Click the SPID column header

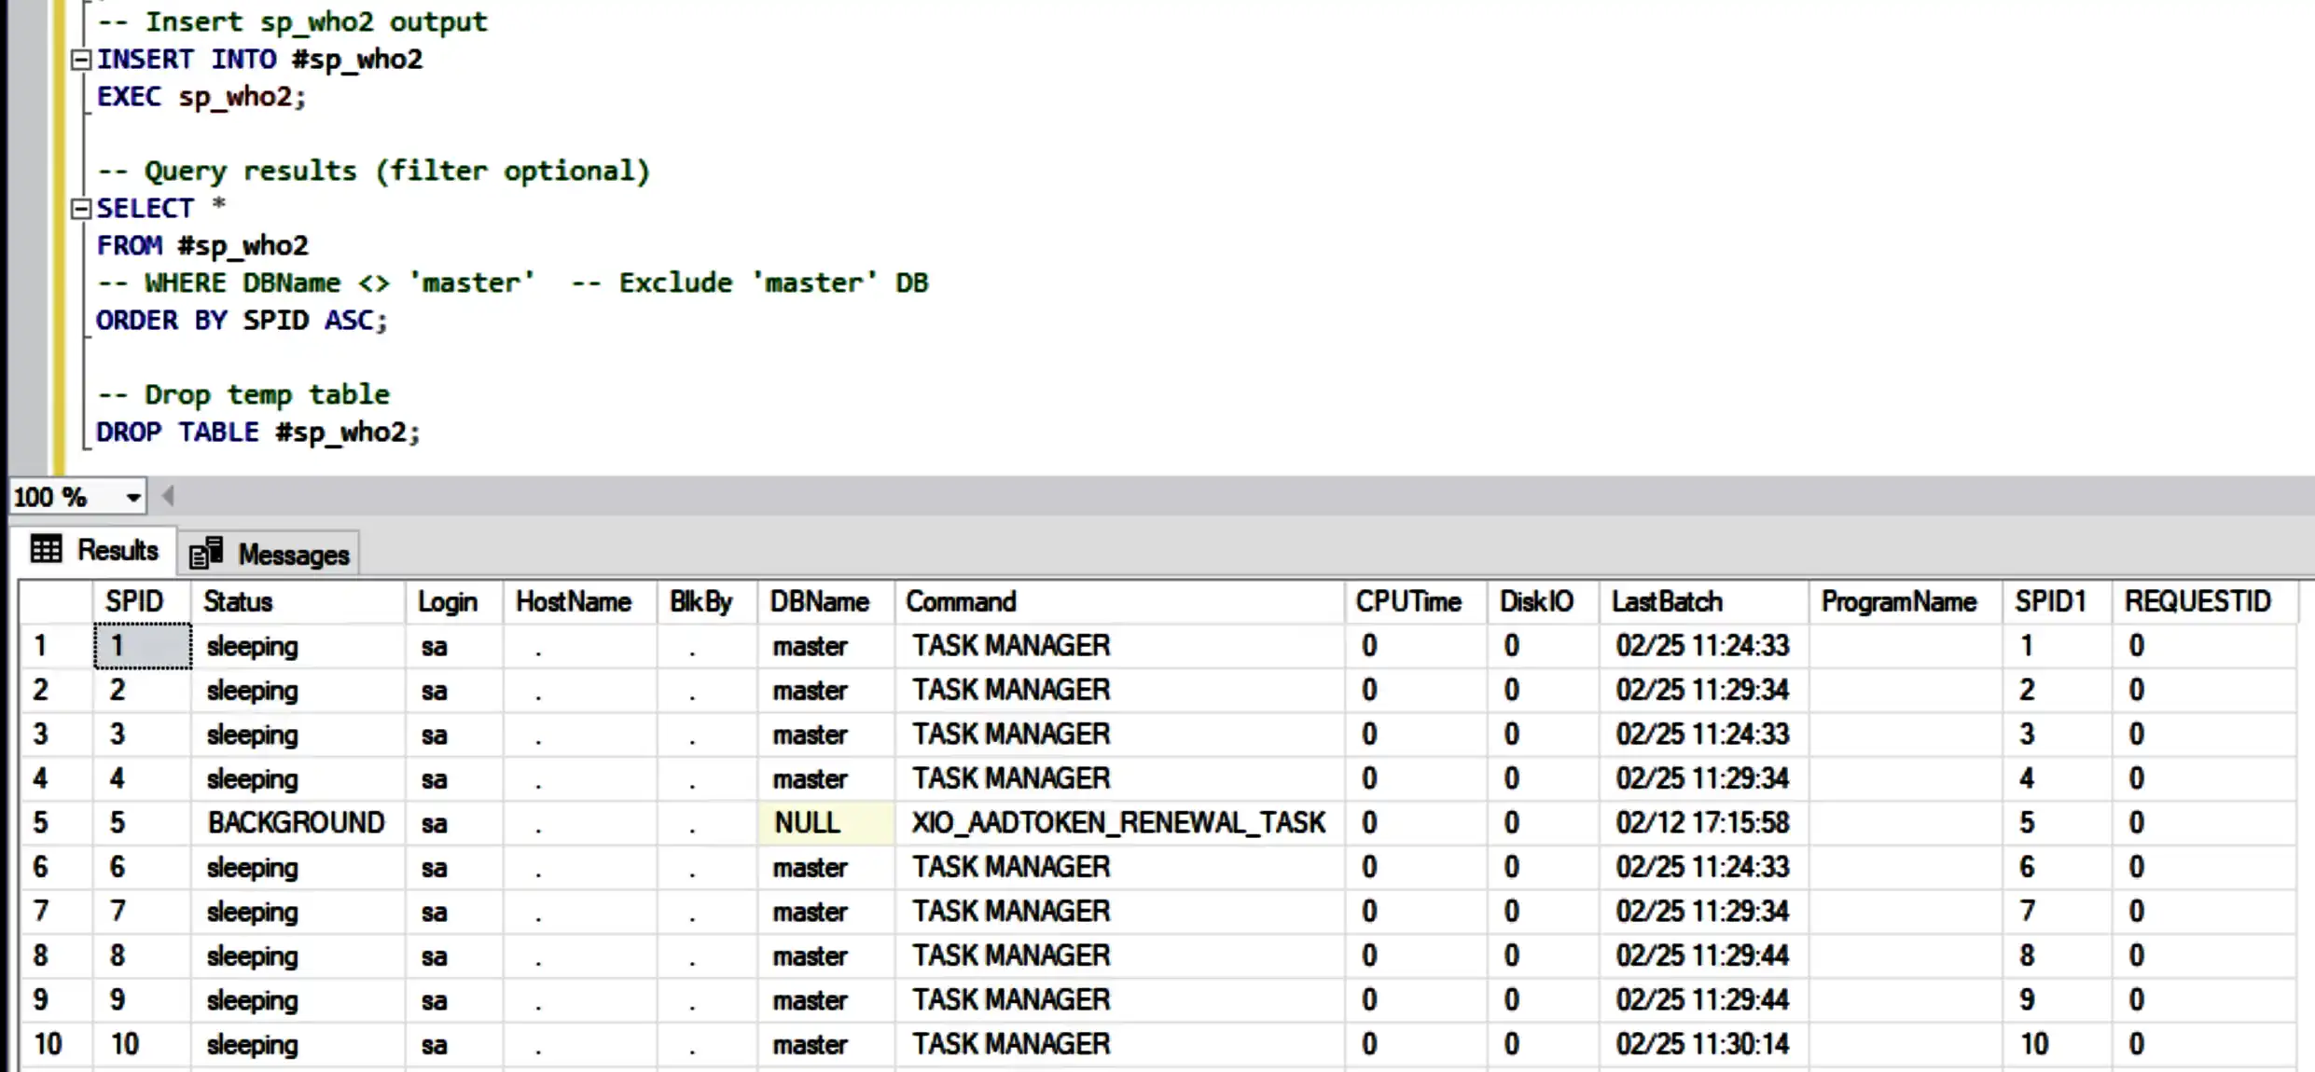click(x=142, y=601)
